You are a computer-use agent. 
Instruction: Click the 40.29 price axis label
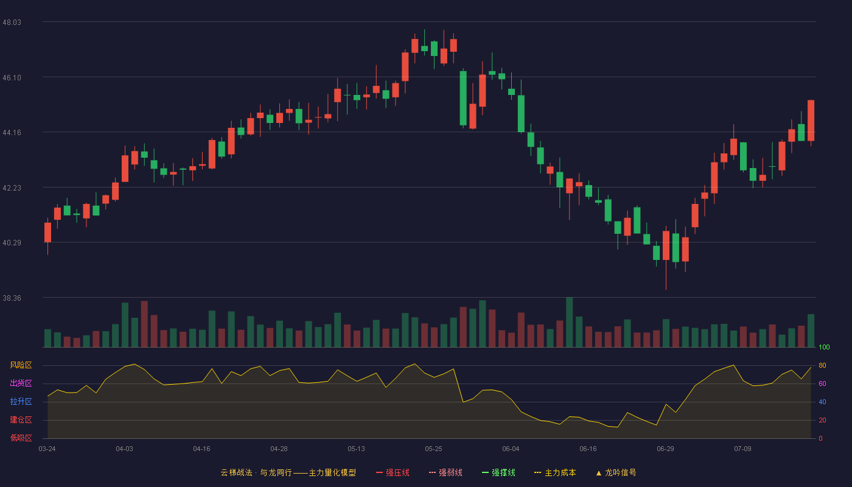[x=12, y=242]
